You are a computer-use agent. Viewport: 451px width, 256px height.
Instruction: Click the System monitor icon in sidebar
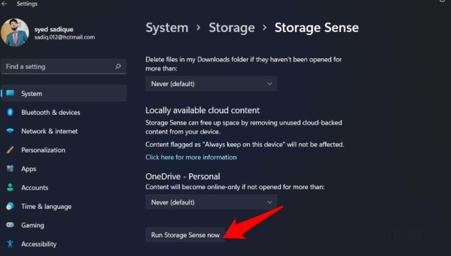(x=10, y=93)
